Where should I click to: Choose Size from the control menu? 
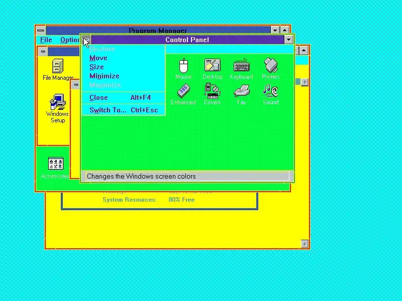point(123,67)
